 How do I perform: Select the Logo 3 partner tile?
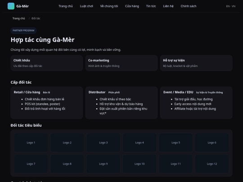[103, 143]
